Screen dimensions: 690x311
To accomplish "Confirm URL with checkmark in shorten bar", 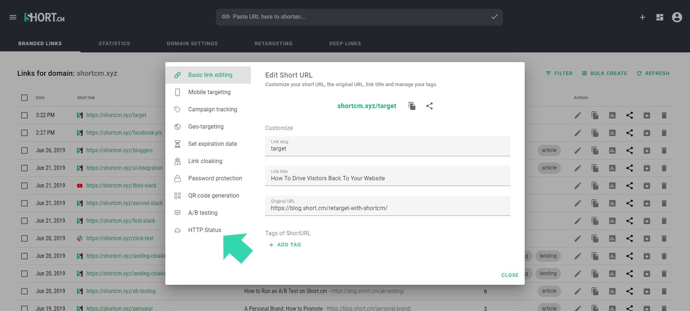I will click(494, 17).
